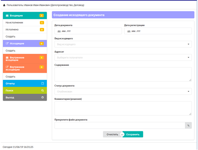
Task: Click the Комментарии textarea resize handle
Action: tap(190, 114)
